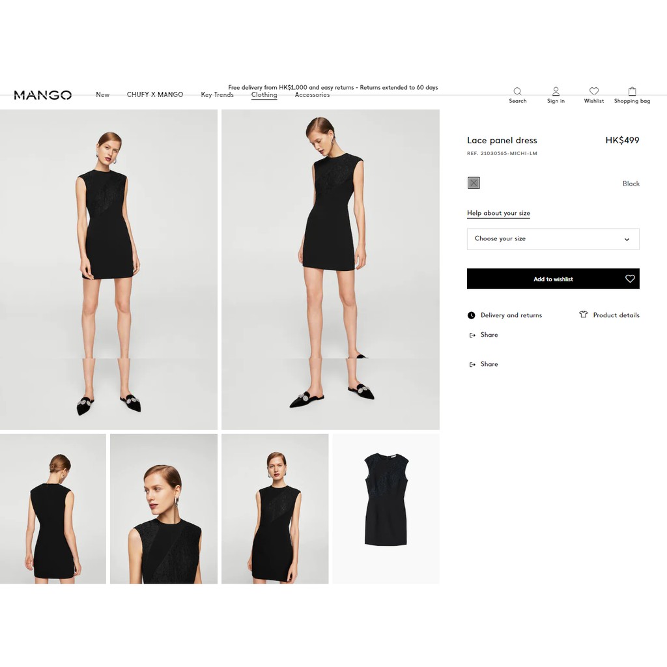
Task: Click the heart icon on Add to wishlist
Action: [x=629, y=279]
